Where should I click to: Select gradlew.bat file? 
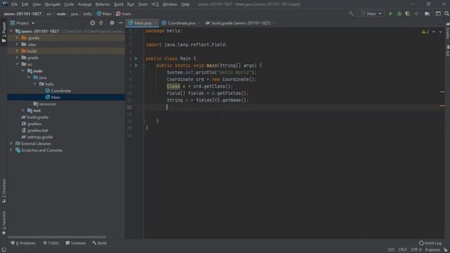(37, 130)
